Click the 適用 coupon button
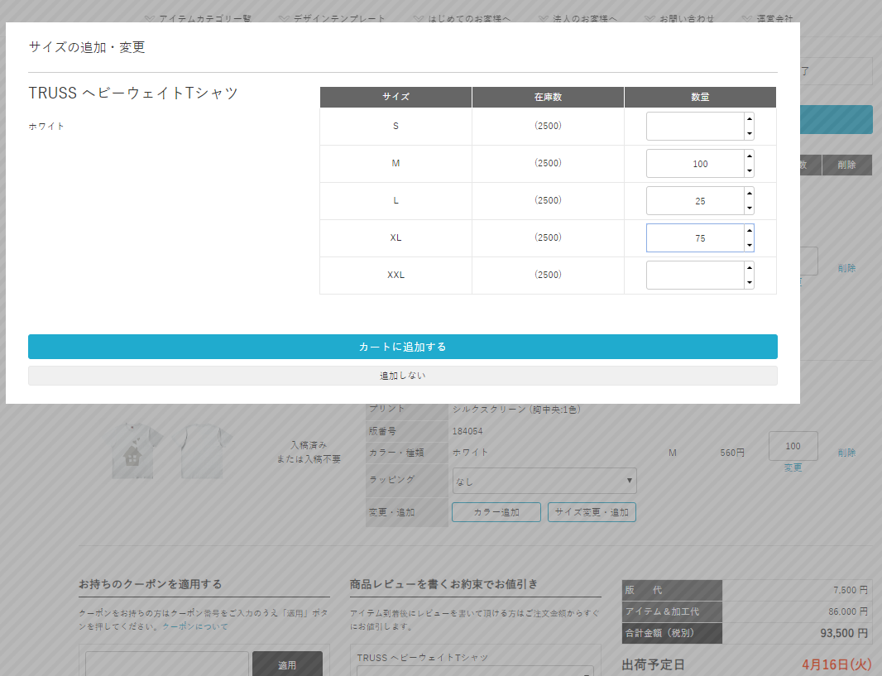882x676 pixels. tap(287, 665)
